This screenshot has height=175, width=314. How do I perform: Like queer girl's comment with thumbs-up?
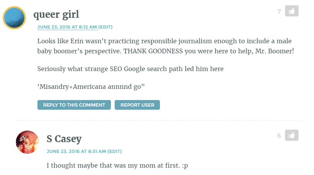click(x=292, y=11)
